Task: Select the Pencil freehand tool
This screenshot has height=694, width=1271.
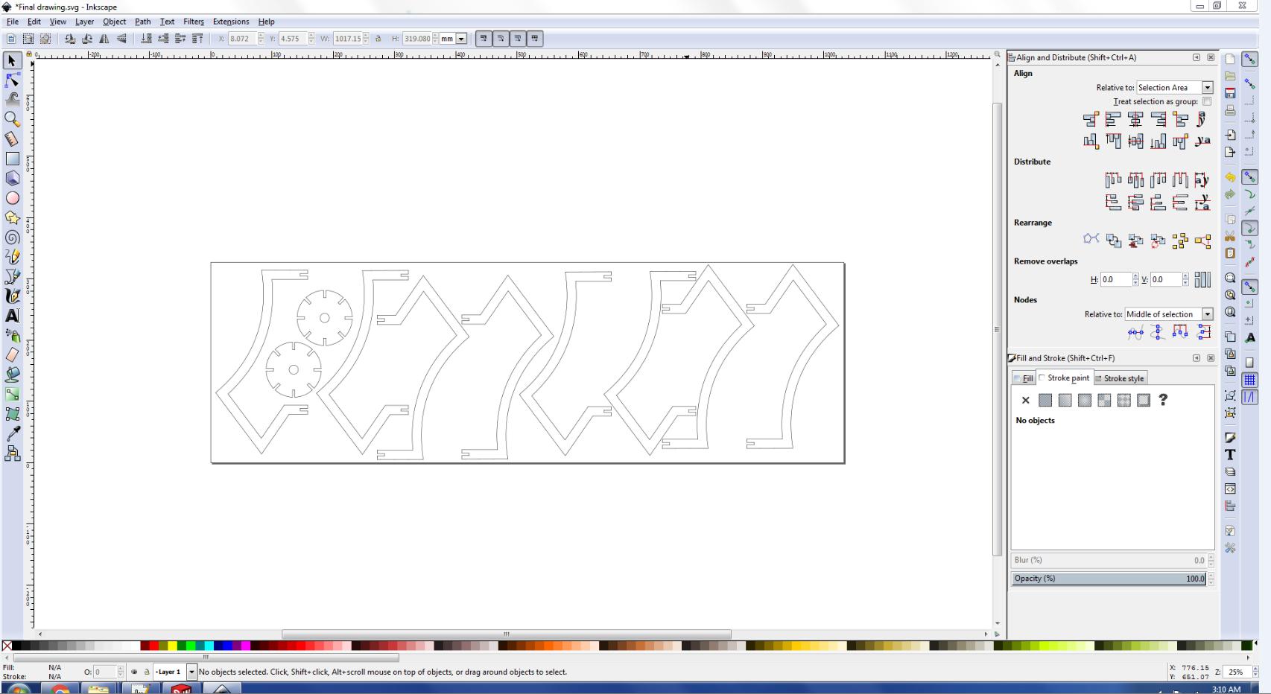Action: [12, 257]
